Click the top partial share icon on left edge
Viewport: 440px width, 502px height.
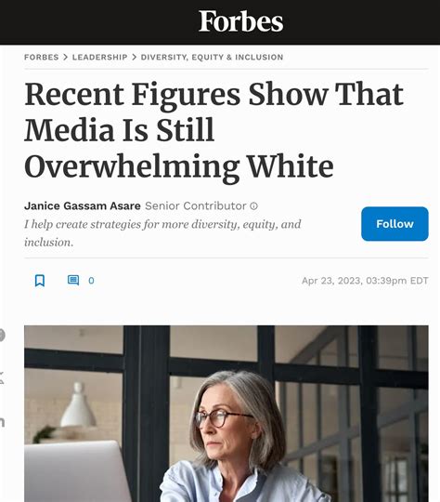[x=2, y=336]
